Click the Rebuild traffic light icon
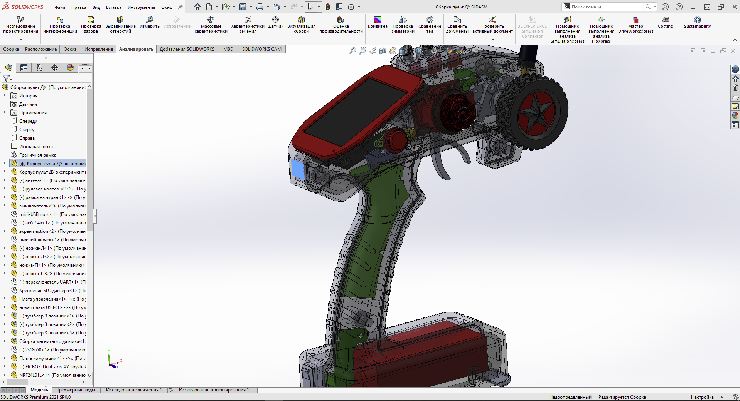 [328, 7]
